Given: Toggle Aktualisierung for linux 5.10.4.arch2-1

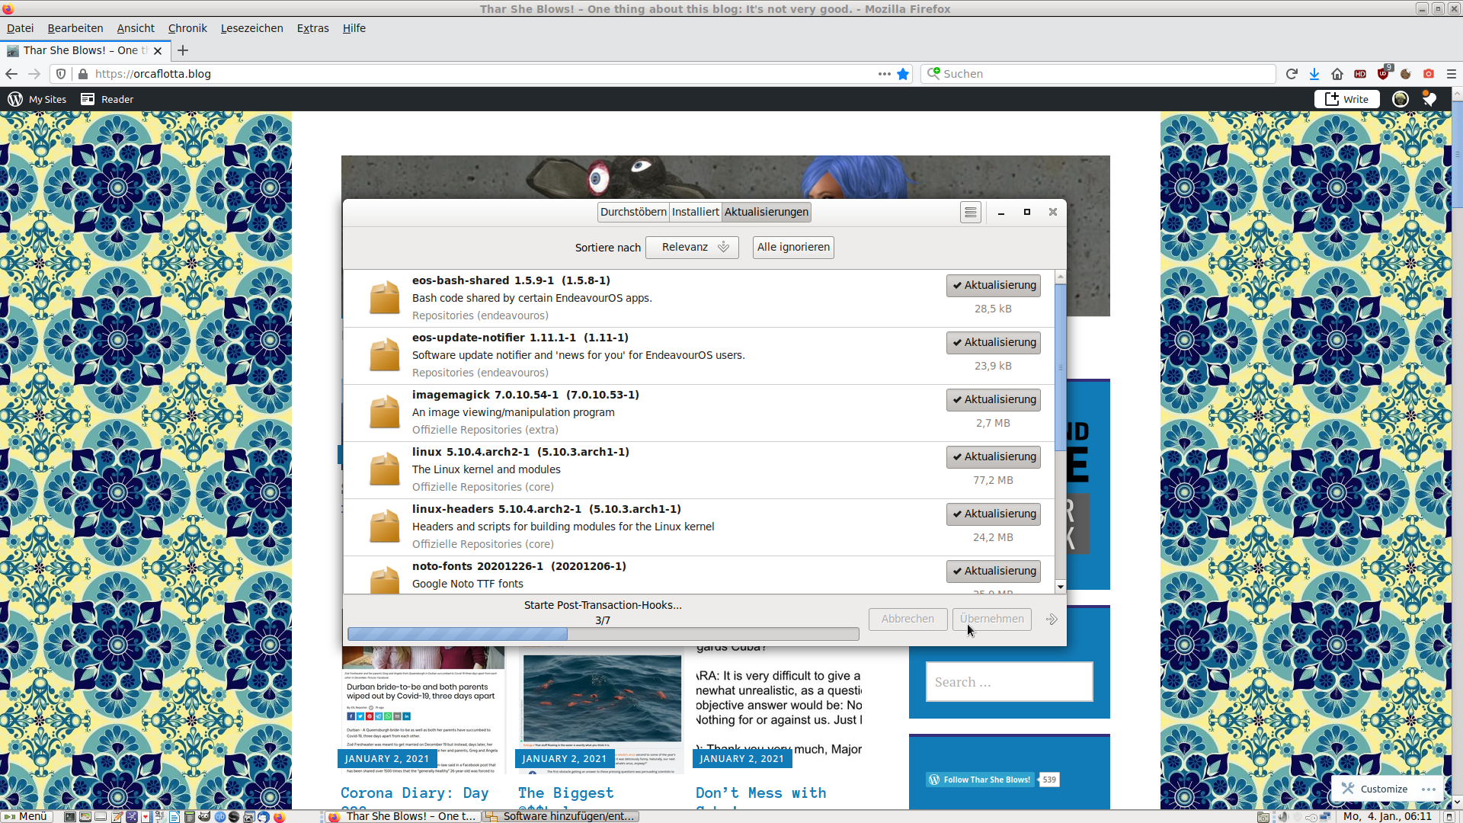Looking at the screenshot, I should 994,456.
